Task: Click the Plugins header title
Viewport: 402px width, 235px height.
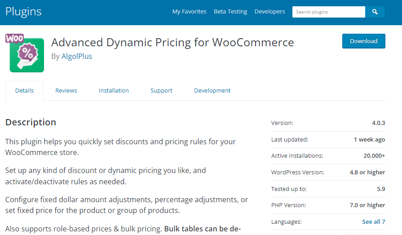Action: pos(23,12)
